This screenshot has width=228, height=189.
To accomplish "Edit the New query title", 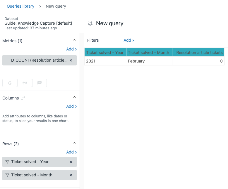I will pyautogui.click(x=110, y=23).
